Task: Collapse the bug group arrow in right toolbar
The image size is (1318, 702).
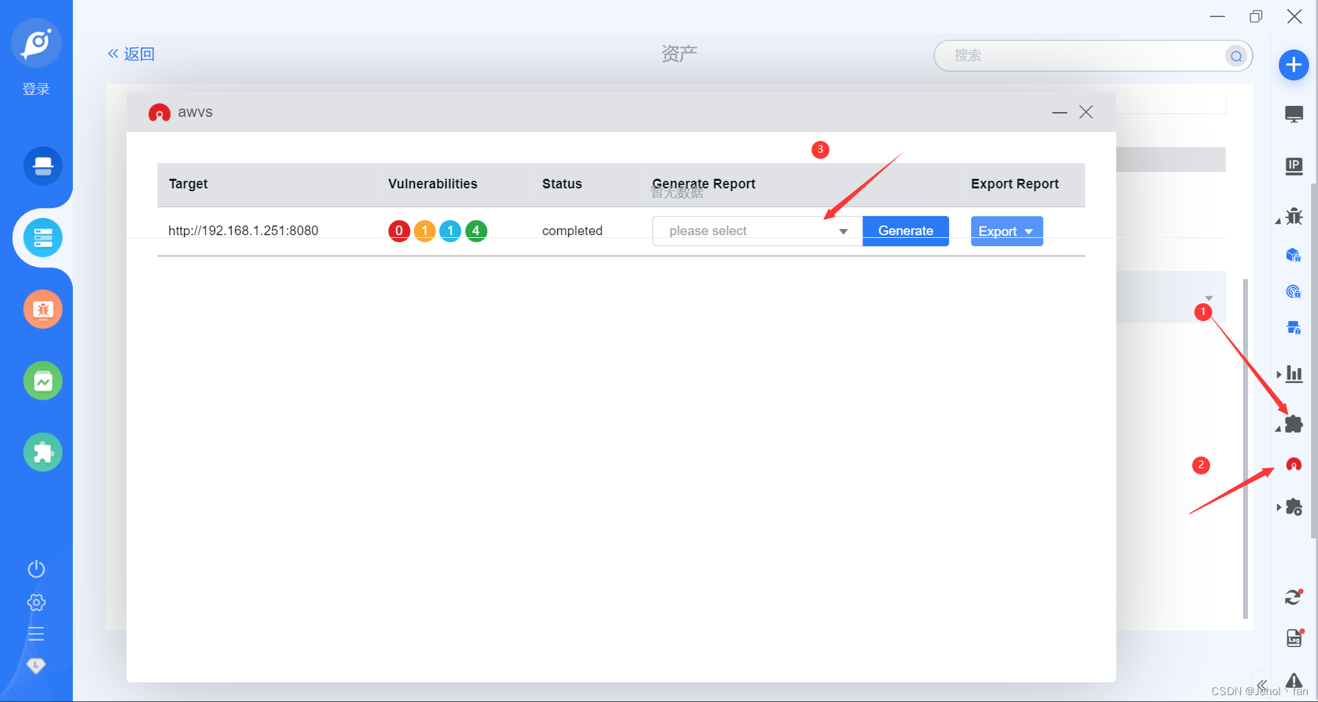Action: click(x=1278, y=221)
